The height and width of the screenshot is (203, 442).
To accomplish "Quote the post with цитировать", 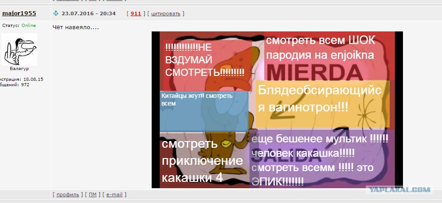I will [166, 13].
